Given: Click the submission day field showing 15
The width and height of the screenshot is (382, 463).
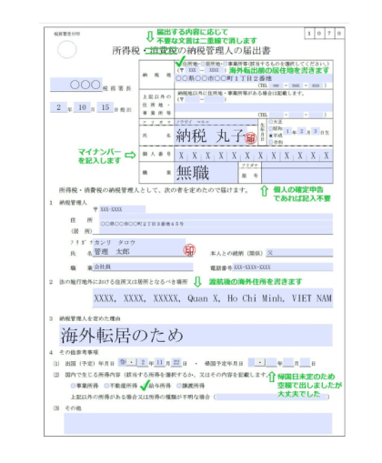Looking at the screenshot, I should point(106,107).
